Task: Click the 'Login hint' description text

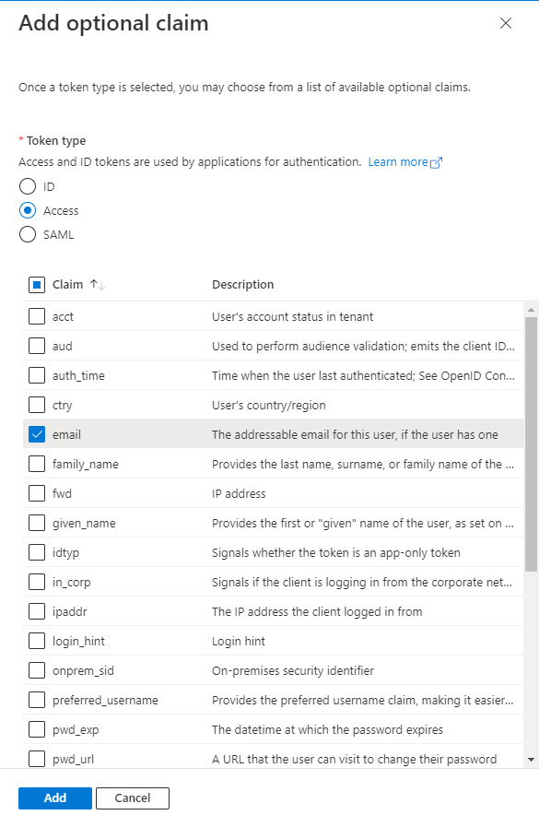Action: [238, 642]
